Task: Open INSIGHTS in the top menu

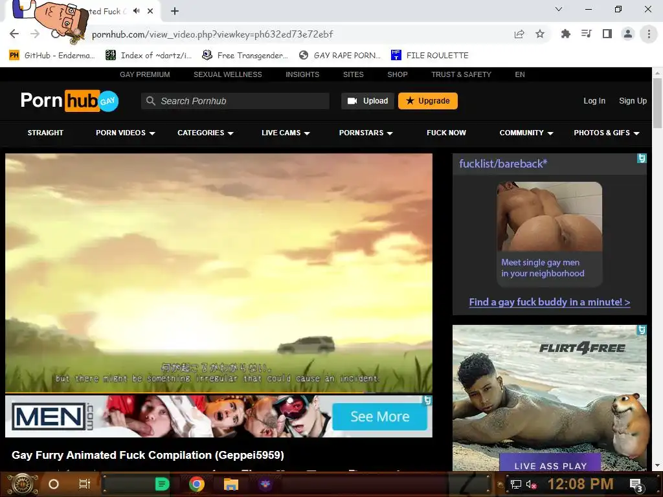Action: tap(302, 74)
